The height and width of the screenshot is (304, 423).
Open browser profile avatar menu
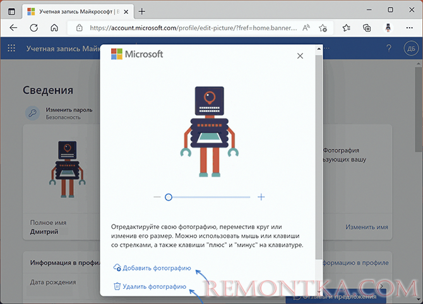[388, 28]
